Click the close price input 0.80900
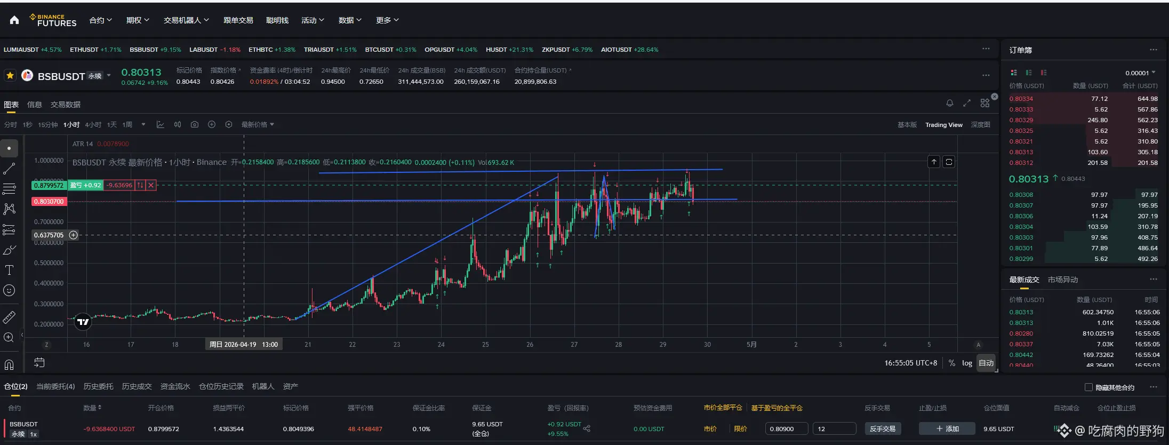 click(x=787, y=428)
